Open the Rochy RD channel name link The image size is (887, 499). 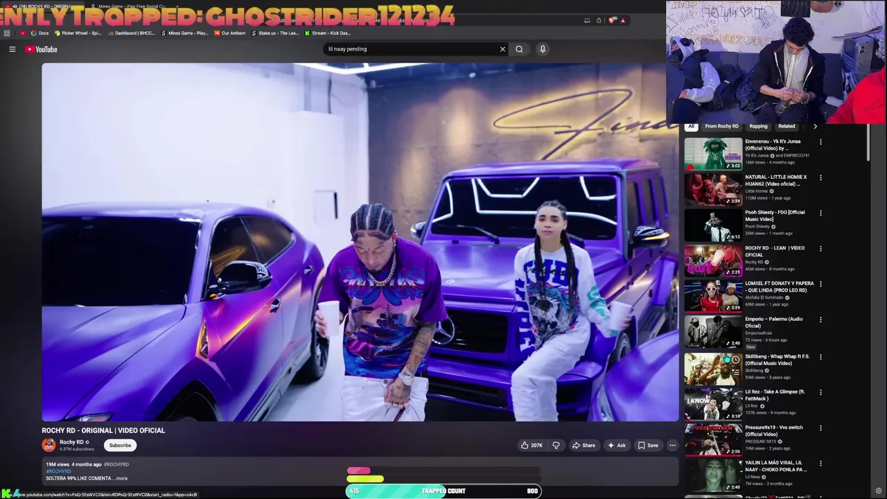71,442
